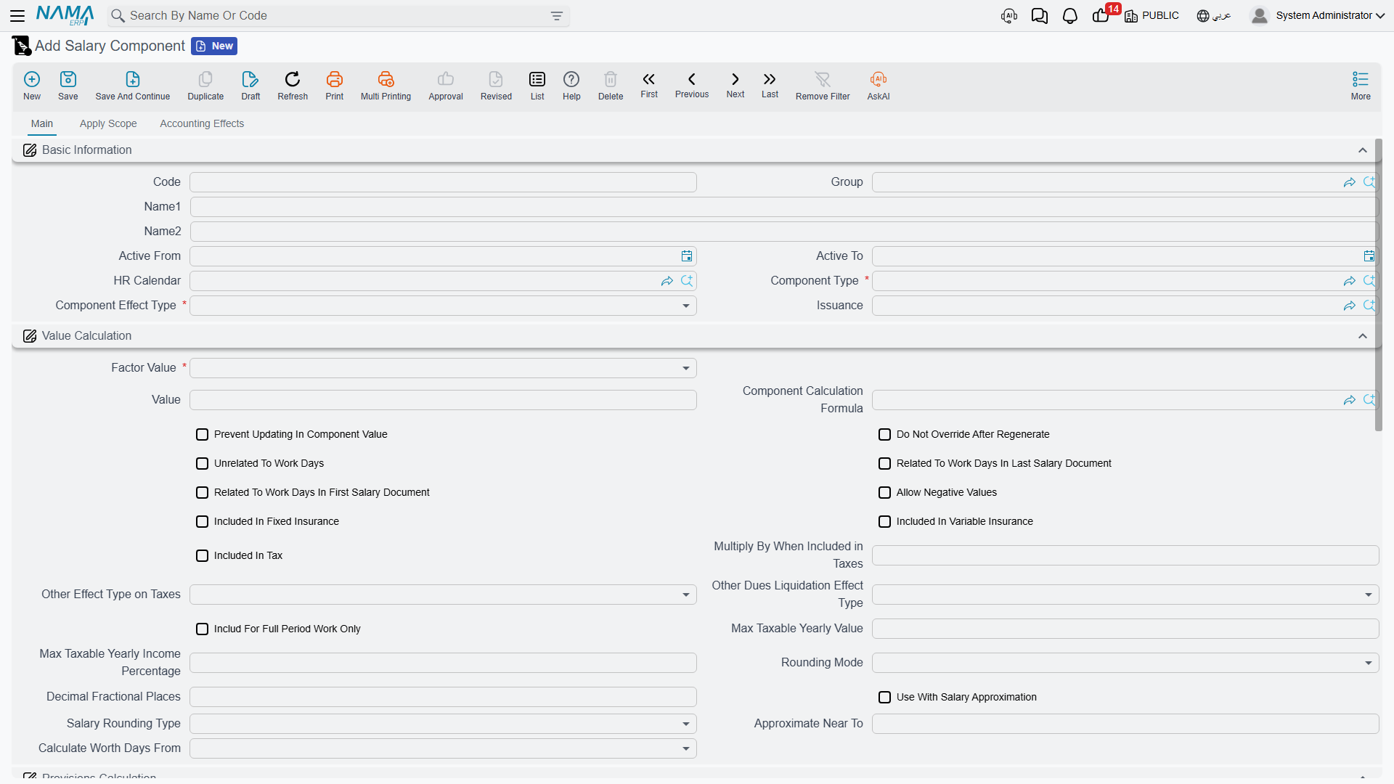Image resolution: width=1394 pixels, height=784 pixels.
Task: Open the More actions menu
Action: (1361, 85)
